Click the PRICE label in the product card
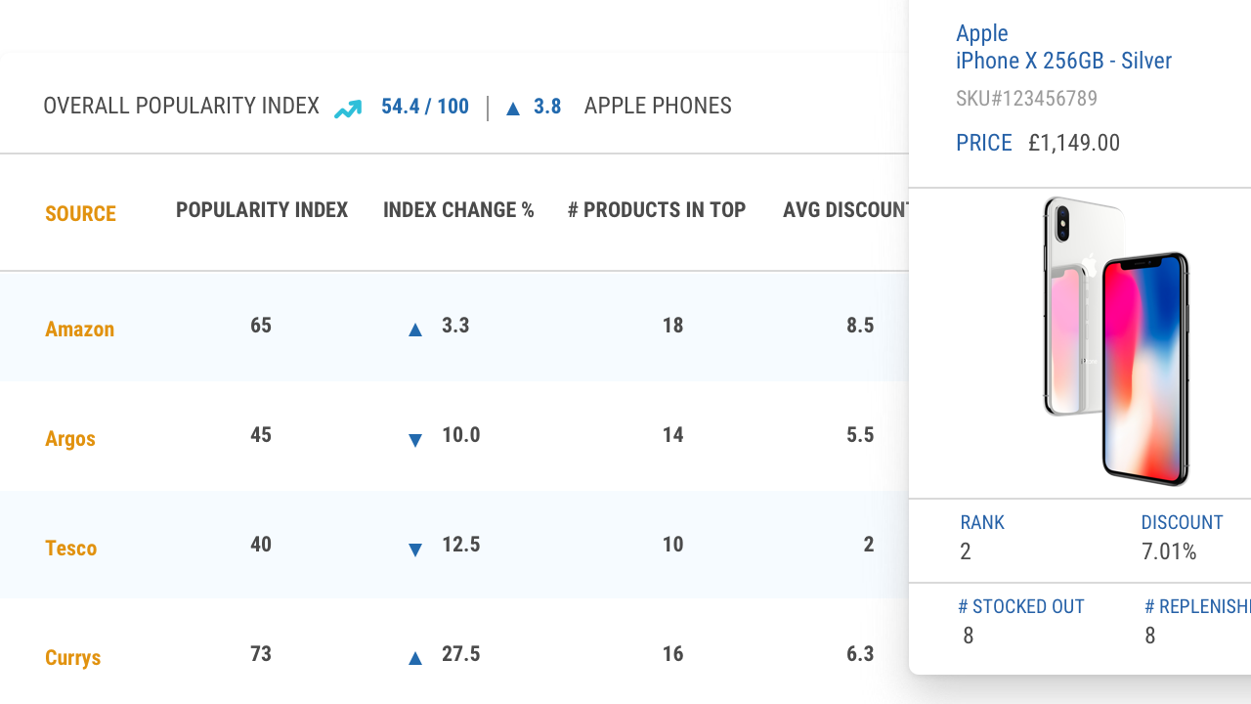Screen dimensions: 1251x704 coord(983,143)
